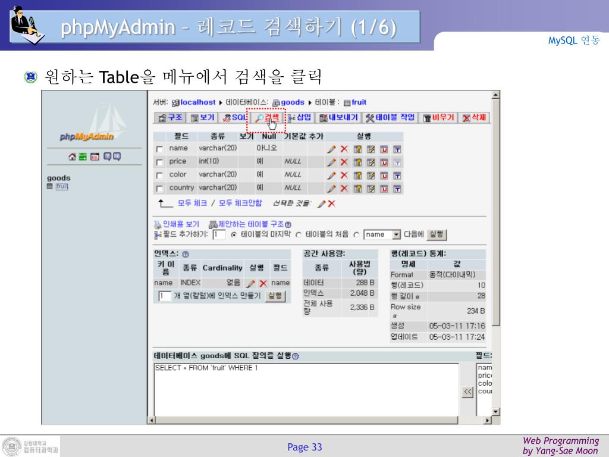Click the << insert field button
This screenshot has width=609, height=457.
(x=467, y=392)
